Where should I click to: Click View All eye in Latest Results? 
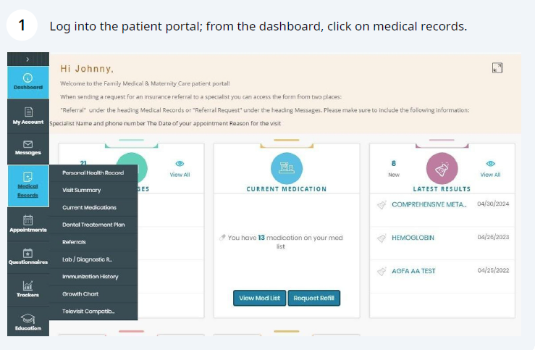click(x=490, y=164)
